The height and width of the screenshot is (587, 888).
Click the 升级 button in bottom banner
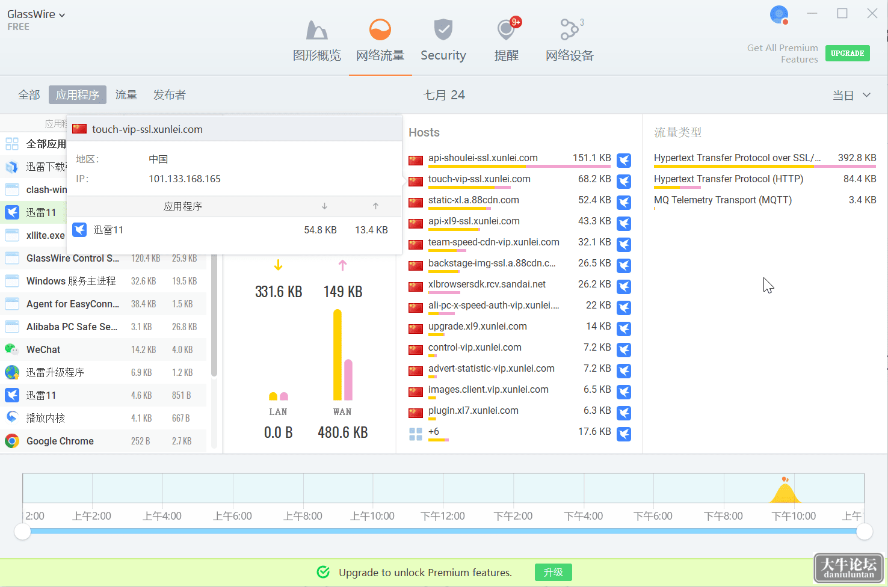[x=553, y=573]
